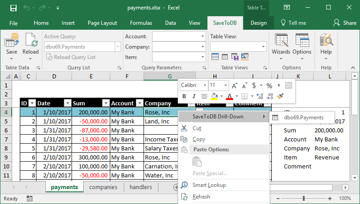Screen dimensions: 360x204
Task: Open the Account column filter dropdown
Action: click(x=139, y=103)
